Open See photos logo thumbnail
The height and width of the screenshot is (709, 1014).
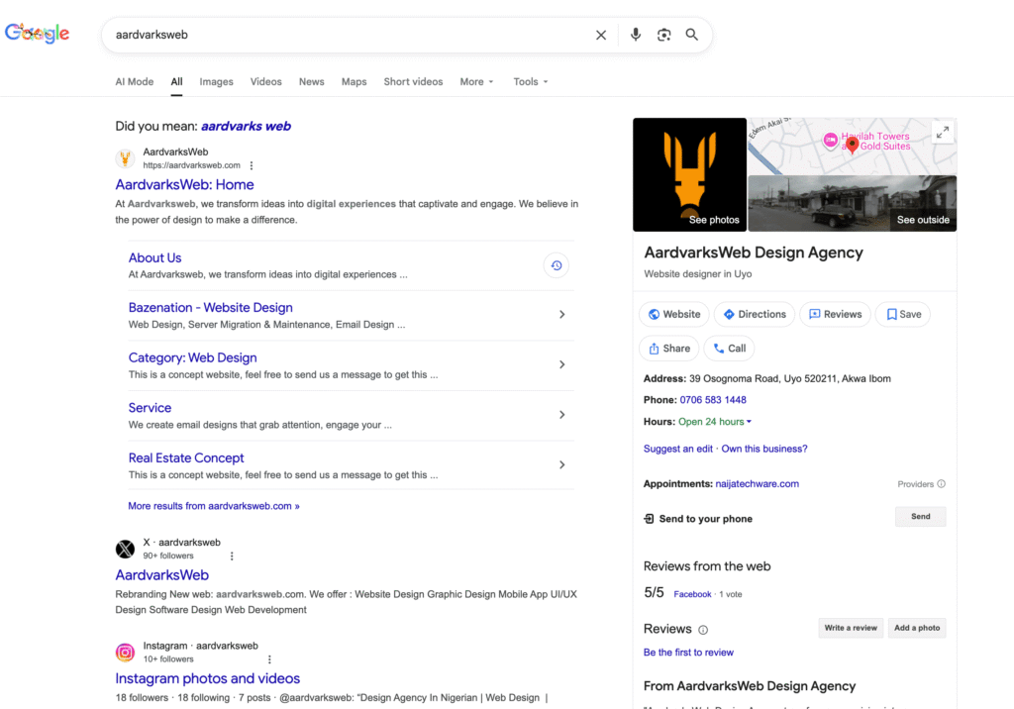coord(689,174)
